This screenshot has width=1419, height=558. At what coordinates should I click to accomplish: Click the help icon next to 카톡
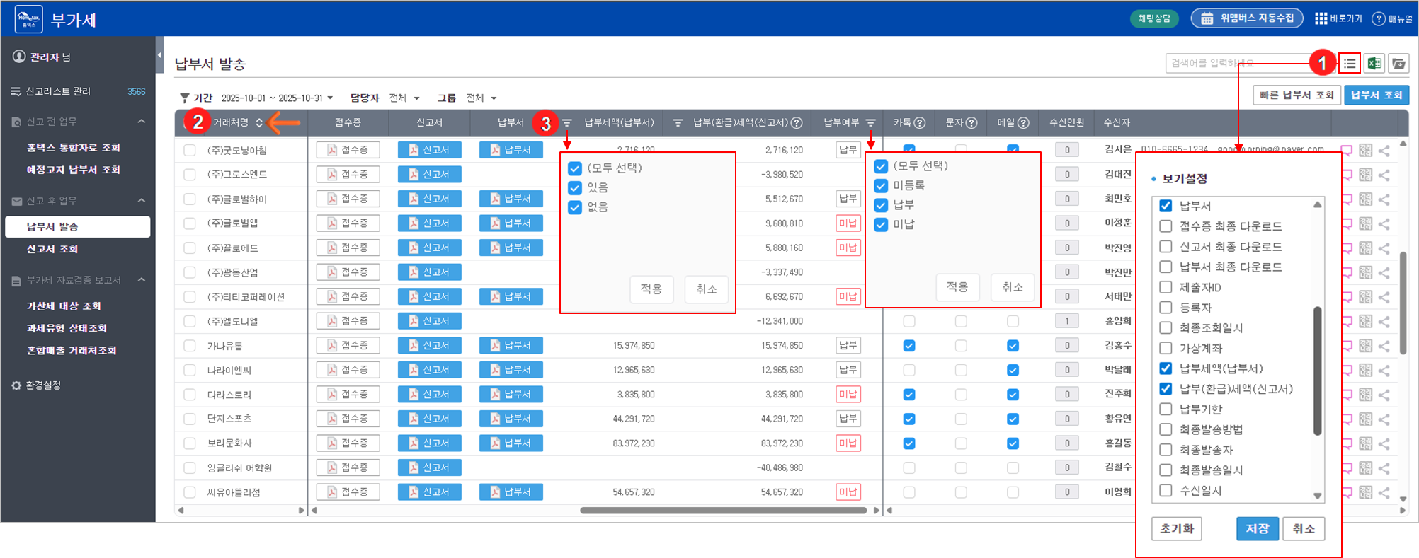tap(920, 123)
